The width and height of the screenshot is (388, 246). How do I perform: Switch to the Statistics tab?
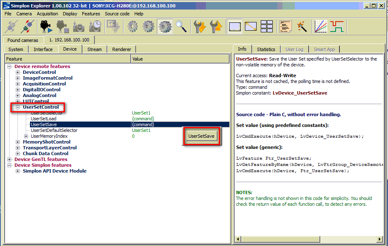pos(266,49)
